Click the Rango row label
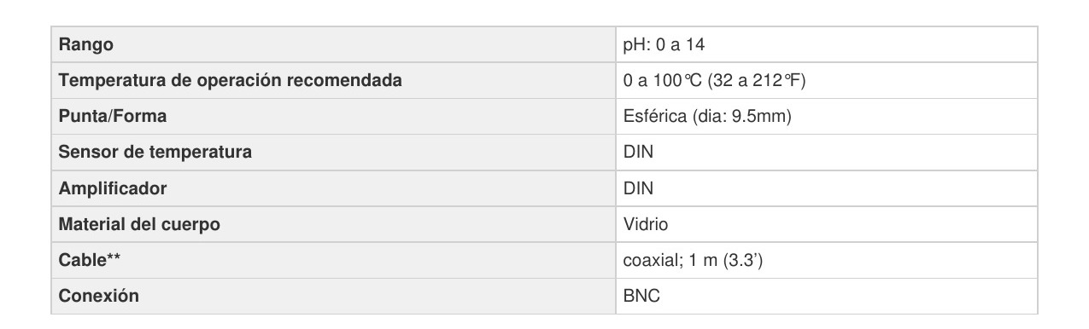This screenshot has height=329, width=1089. 85,44
